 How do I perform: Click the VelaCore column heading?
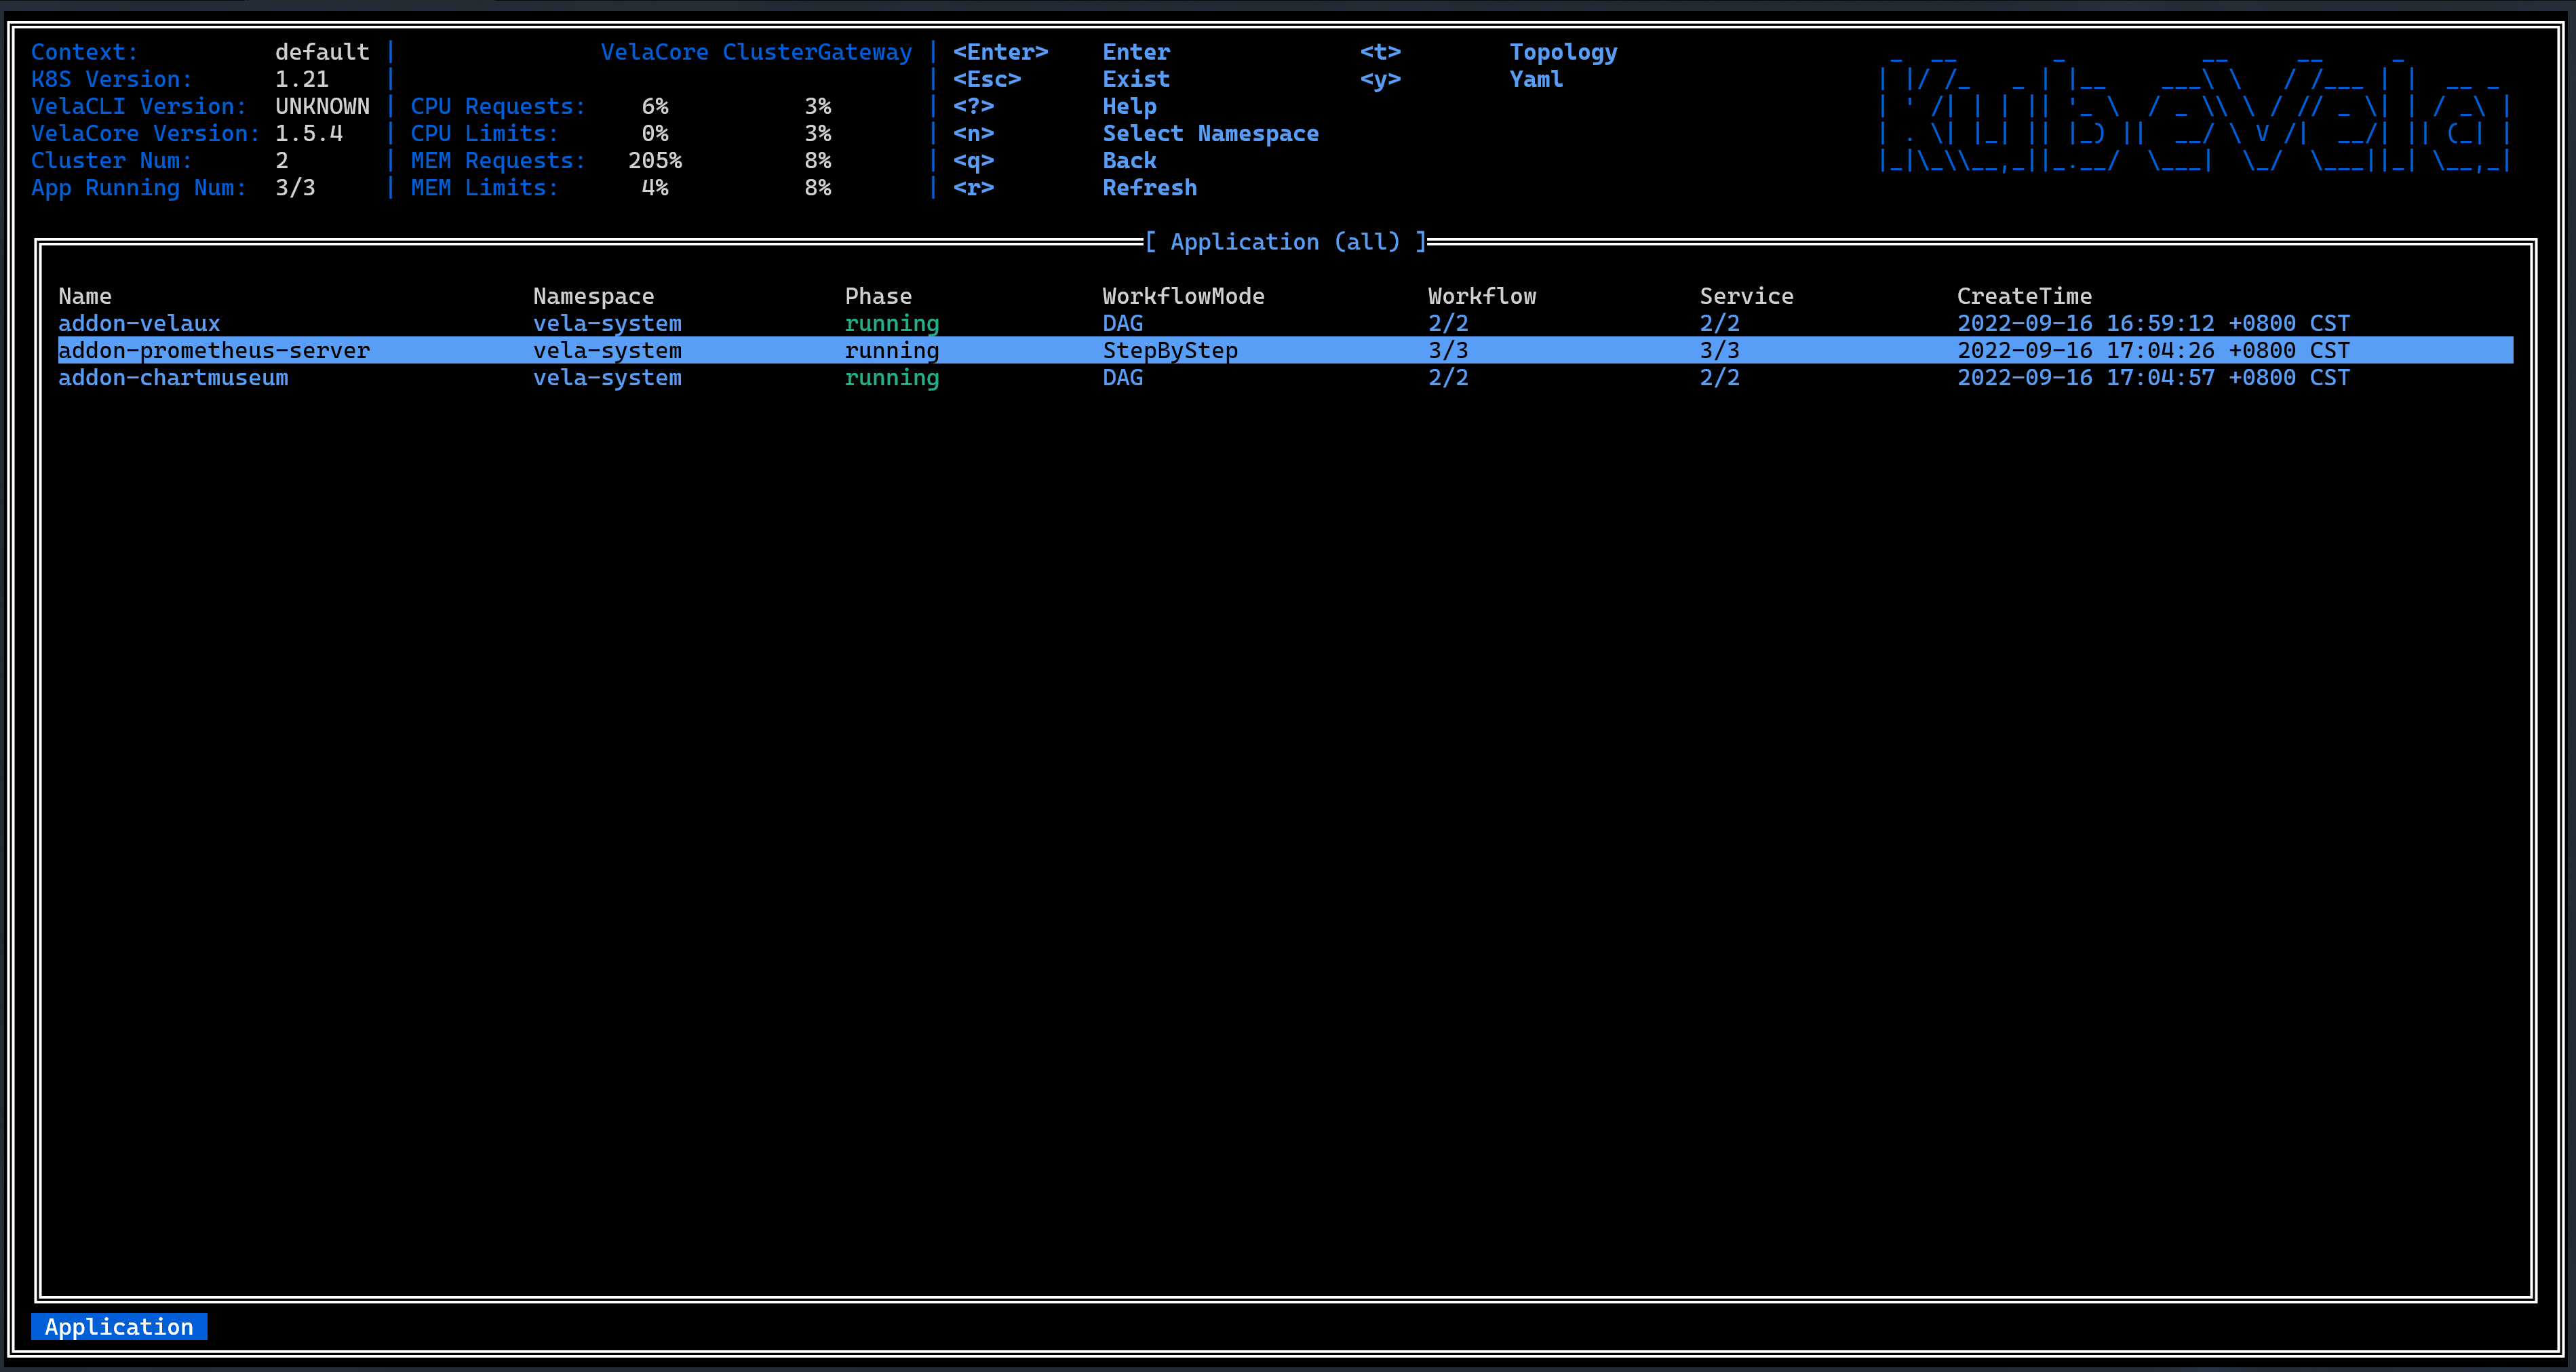pos(654,52)
